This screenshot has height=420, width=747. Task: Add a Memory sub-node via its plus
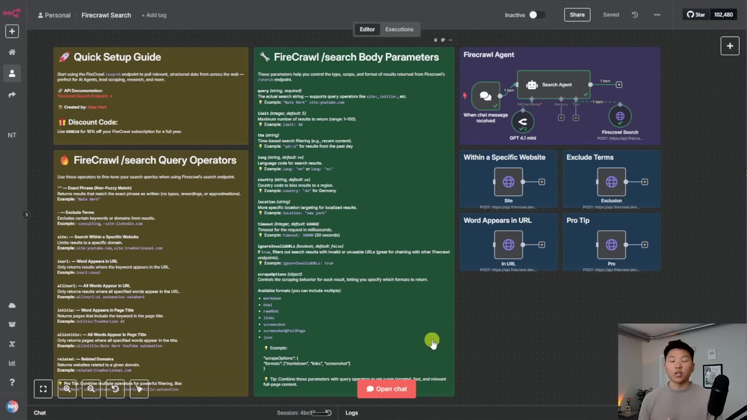click(x=561, y=118)
